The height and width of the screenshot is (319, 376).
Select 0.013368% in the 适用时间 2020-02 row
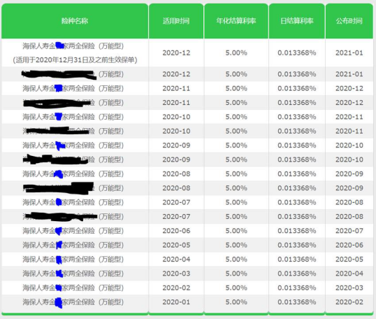pyautogui.click(x=297, y=288)
